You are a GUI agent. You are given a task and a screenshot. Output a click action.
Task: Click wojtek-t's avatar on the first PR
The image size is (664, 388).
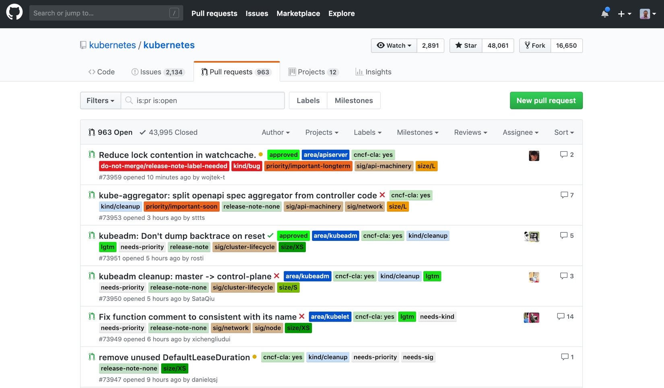[534, 156]
